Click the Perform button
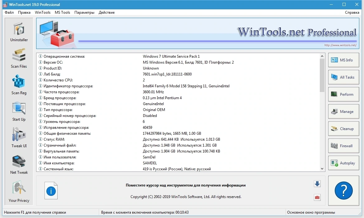 tap(343, 94)
